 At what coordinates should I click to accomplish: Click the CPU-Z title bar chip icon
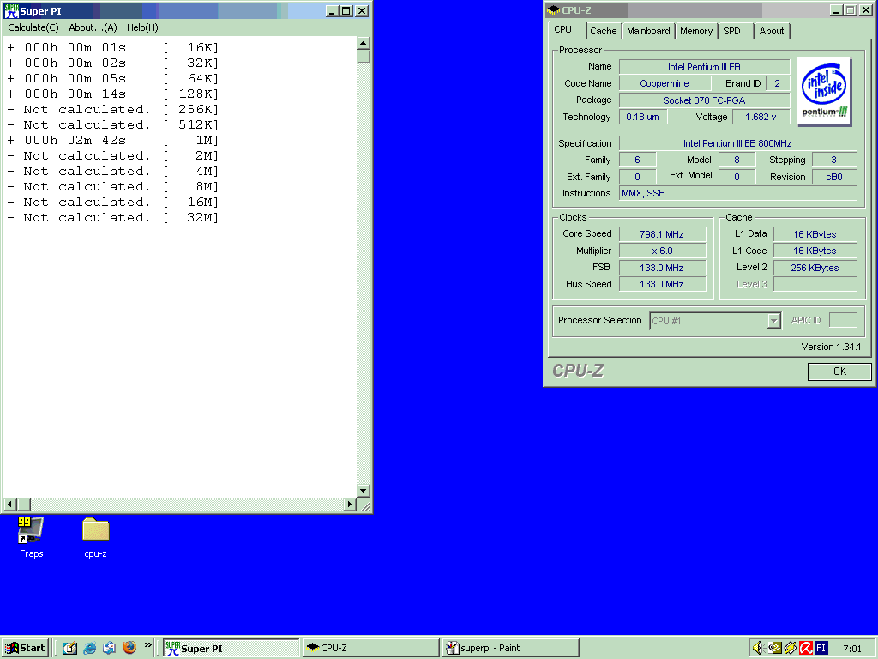pyautogui.click(x=554, y=10)
